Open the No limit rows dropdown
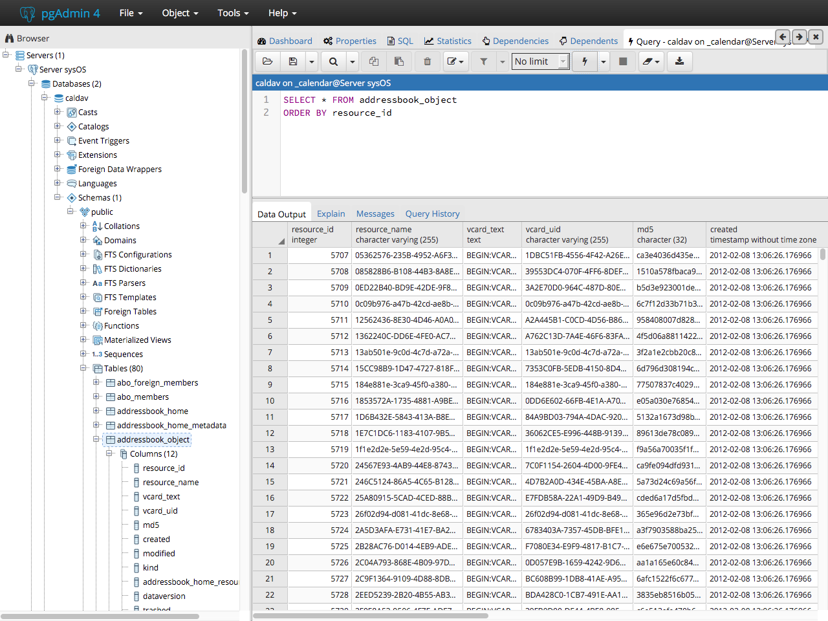This screenshot has width=828, height=621. (541, 61)
